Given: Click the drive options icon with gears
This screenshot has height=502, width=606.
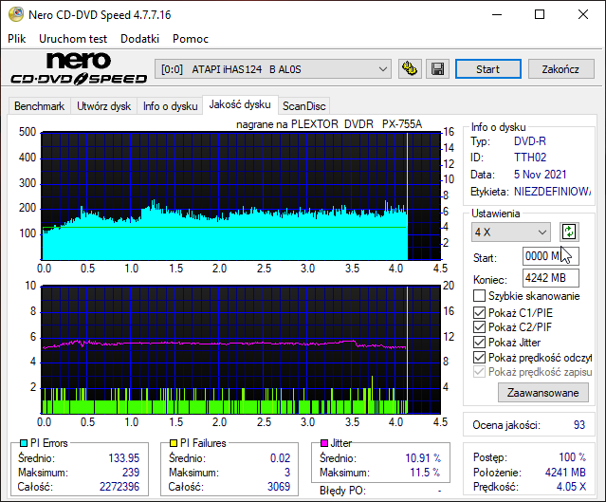Looking at the screenshot, I should tap(410, 69).
